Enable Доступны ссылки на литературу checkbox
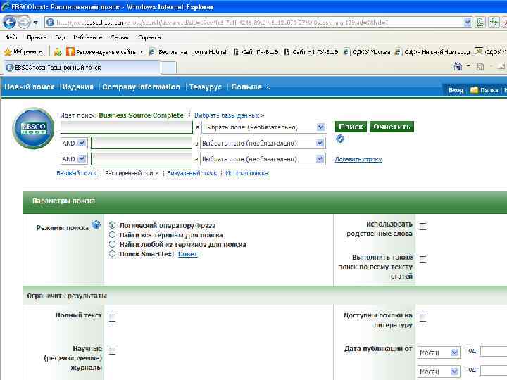 pos(423,317)
